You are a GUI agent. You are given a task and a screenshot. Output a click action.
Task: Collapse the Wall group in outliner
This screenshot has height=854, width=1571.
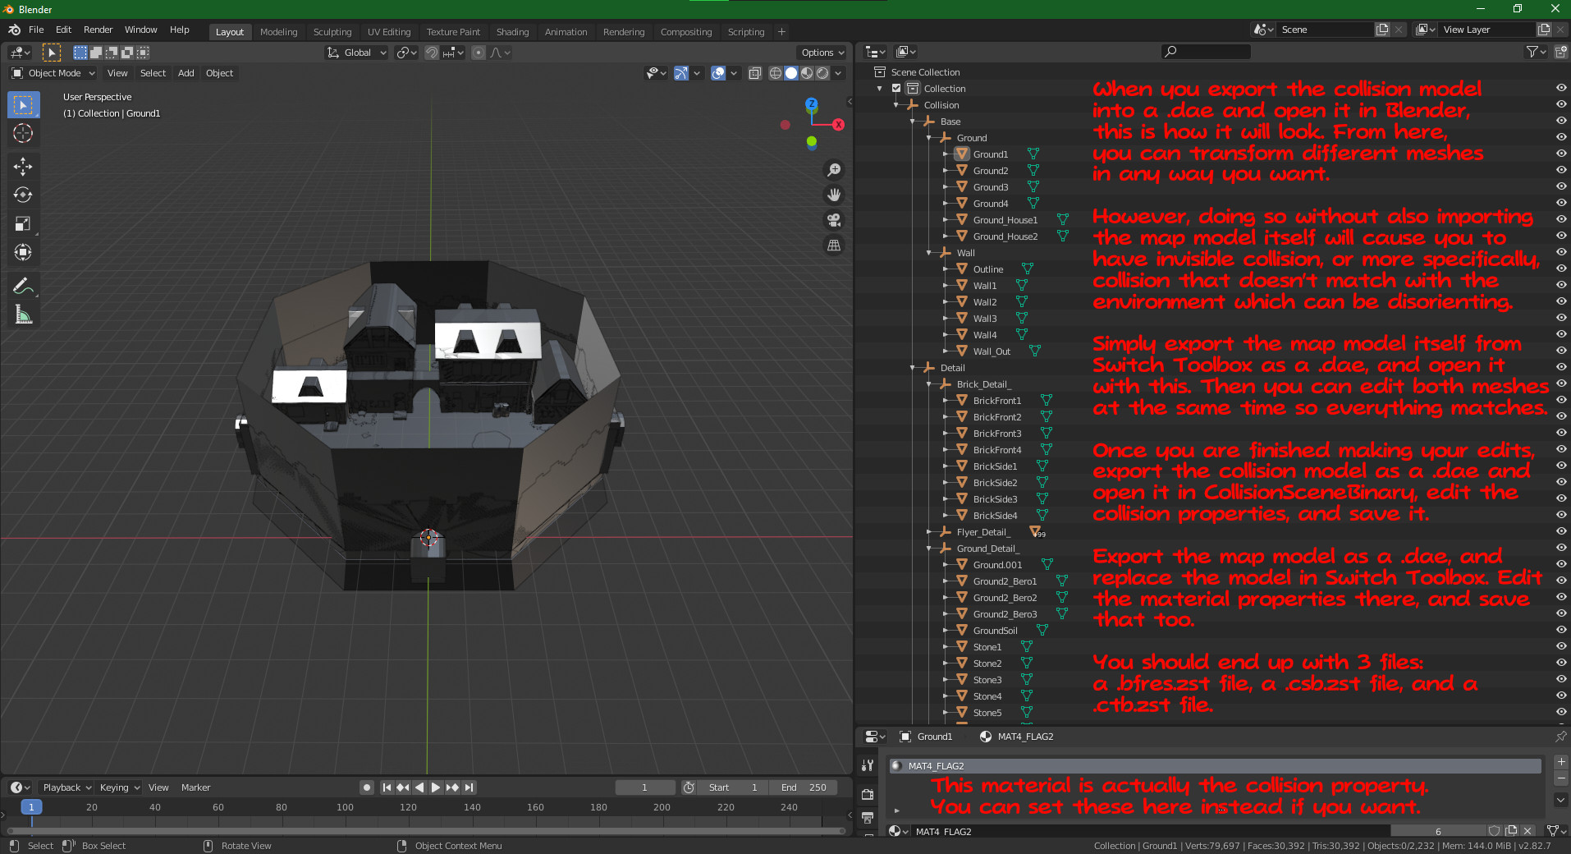[928, 253]
